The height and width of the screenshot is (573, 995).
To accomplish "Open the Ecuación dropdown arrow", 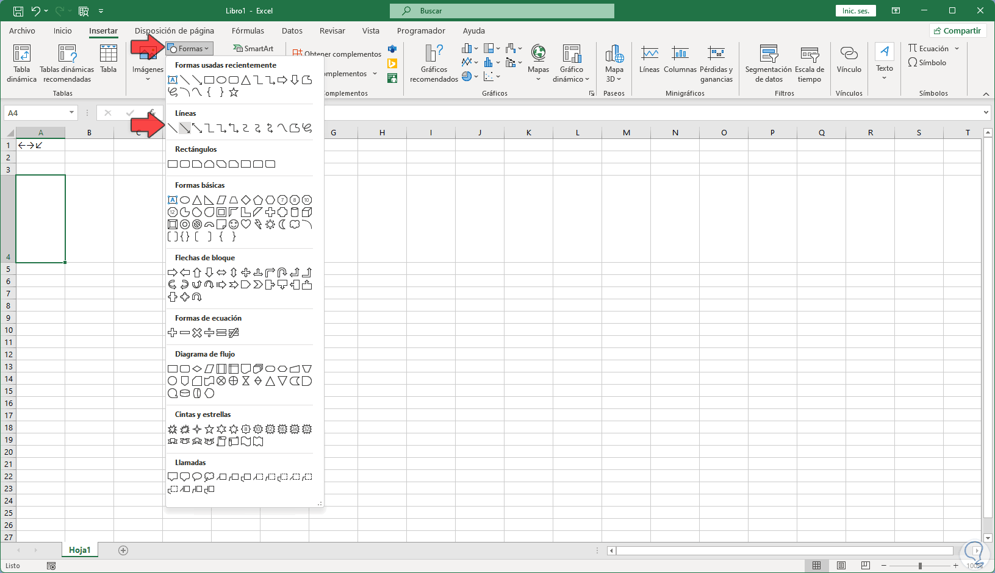I will click(957, 49).
